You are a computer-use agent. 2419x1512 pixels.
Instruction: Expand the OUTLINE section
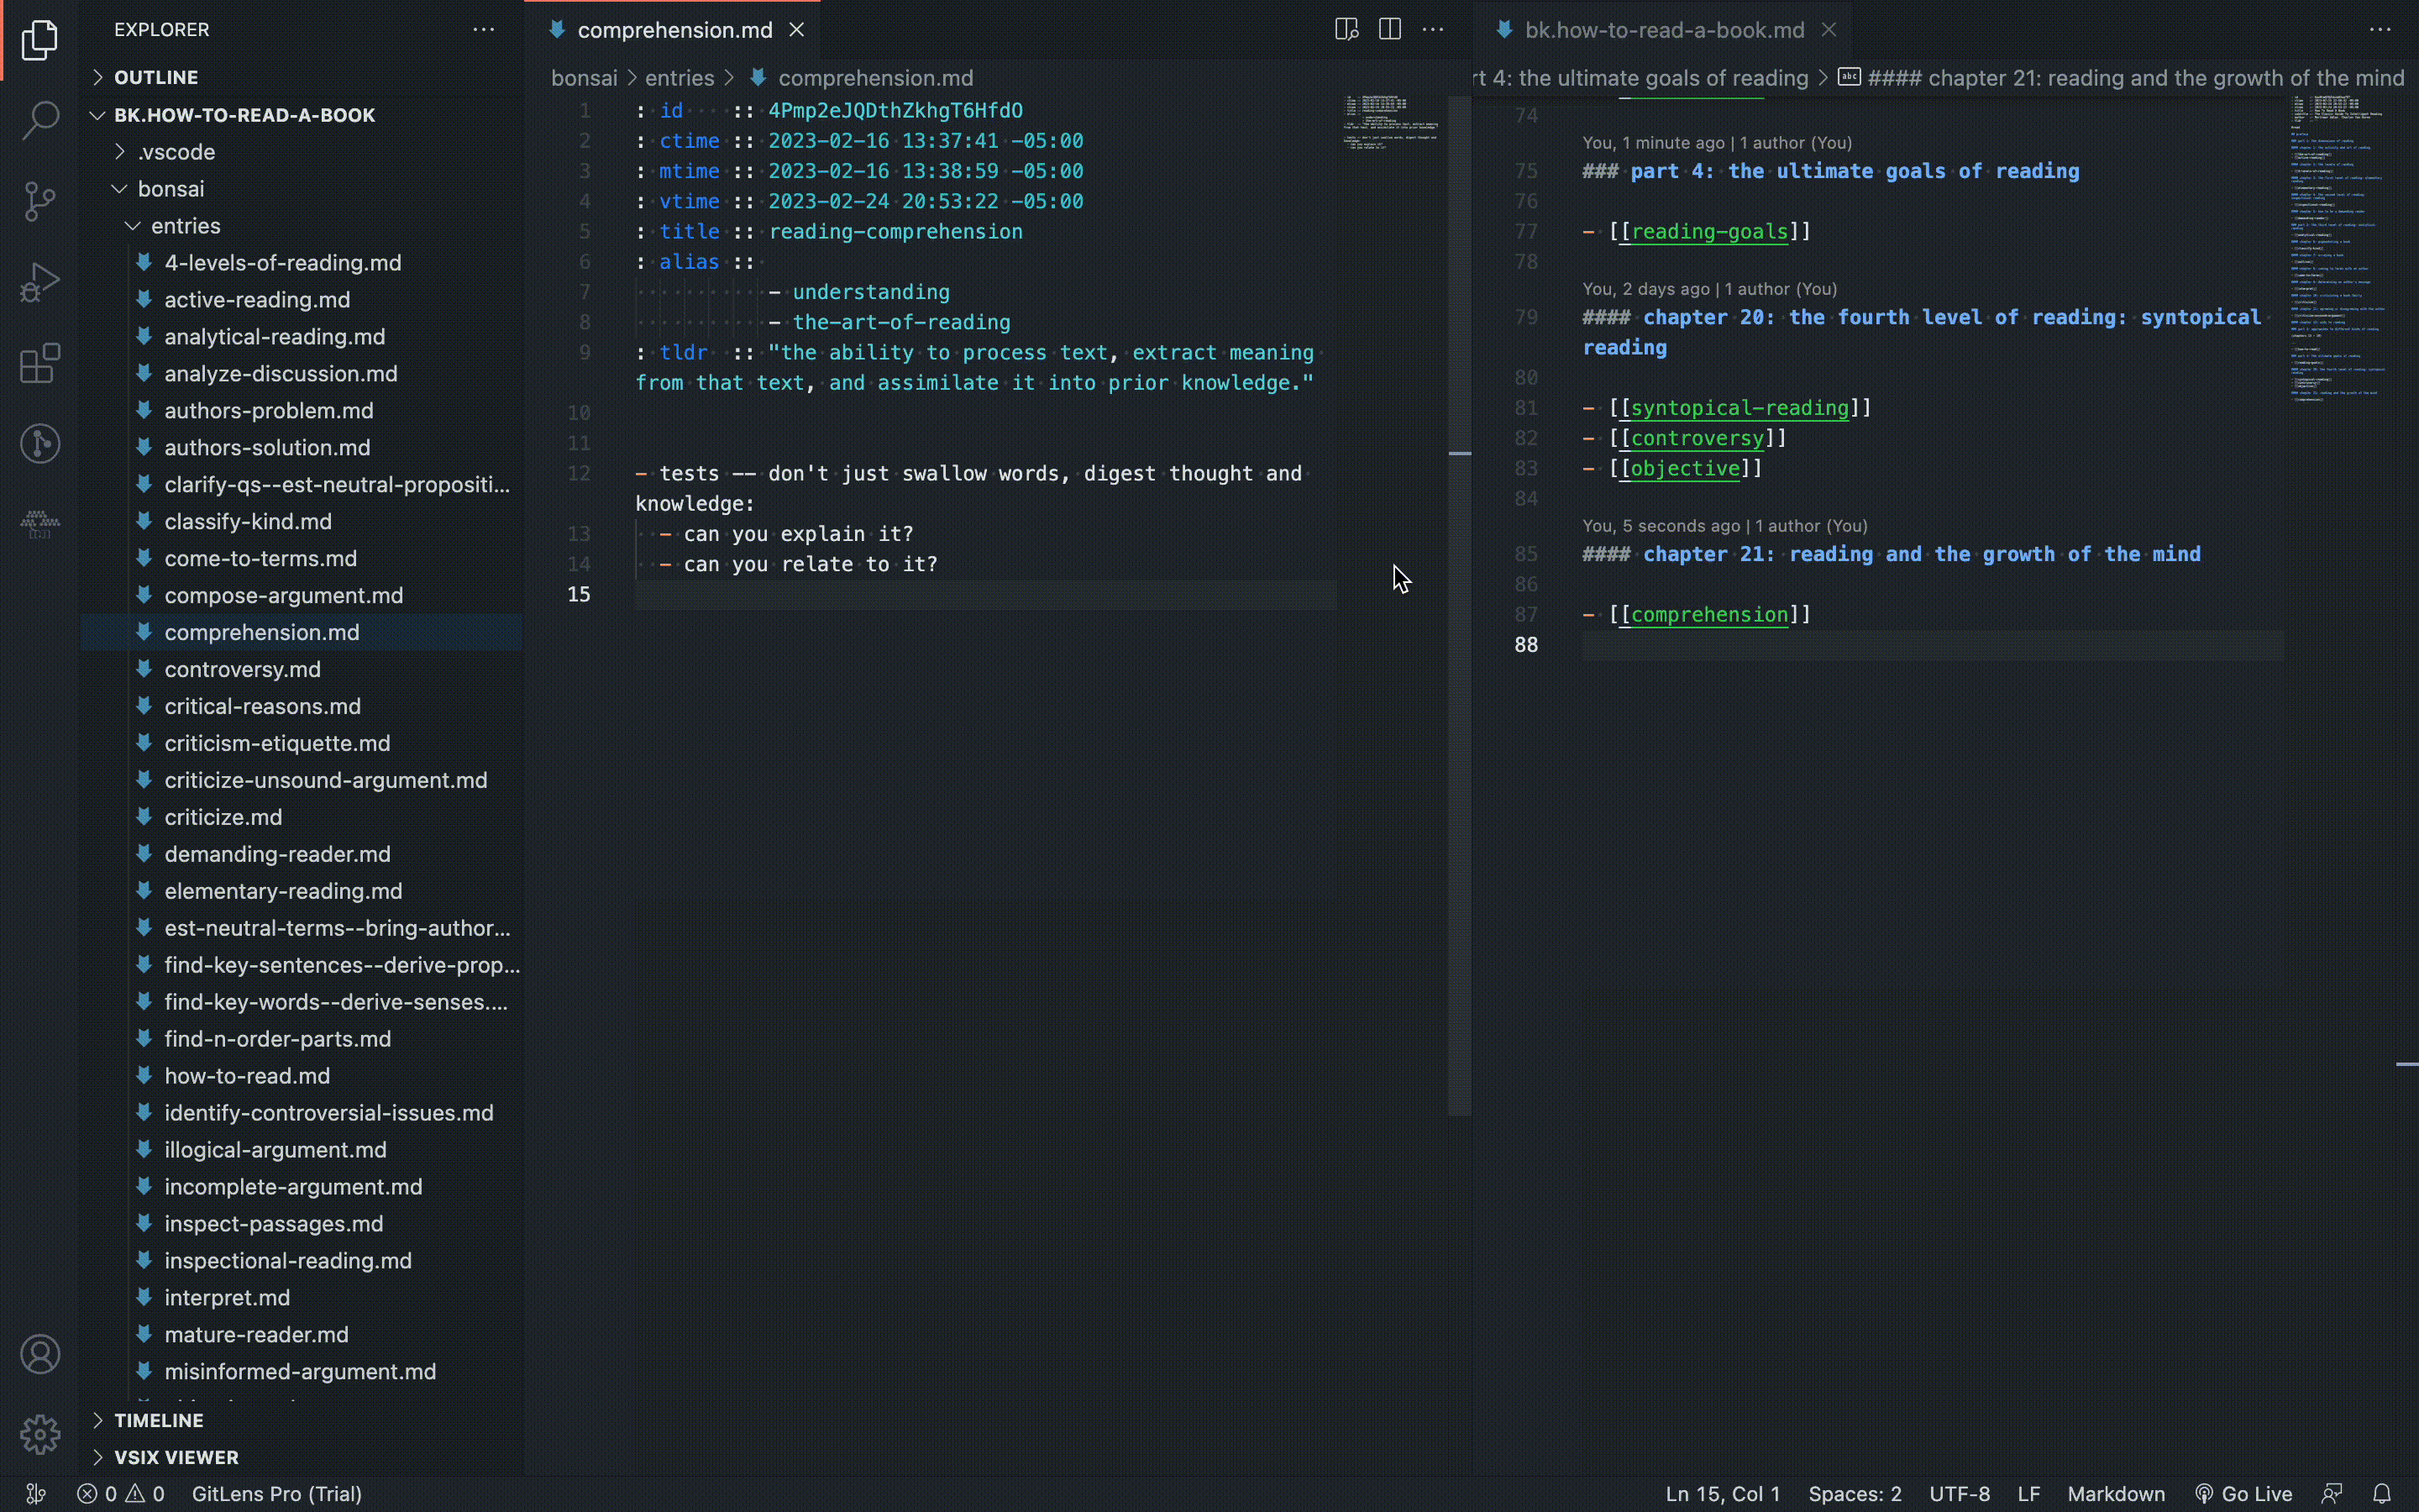(301, 77)
